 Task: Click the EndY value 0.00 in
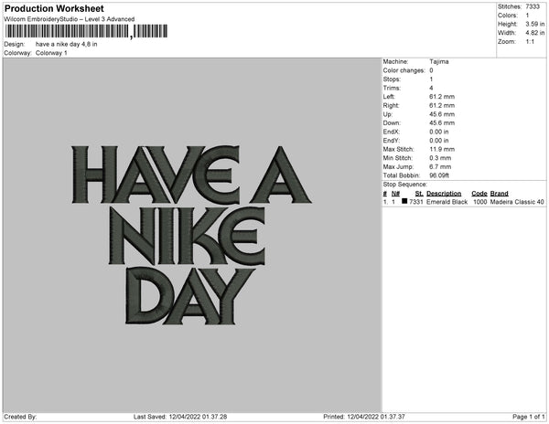[439, 141]
